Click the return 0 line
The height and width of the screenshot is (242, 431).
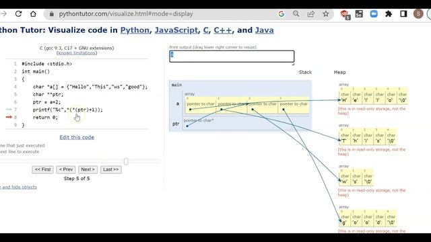point(45,118)
